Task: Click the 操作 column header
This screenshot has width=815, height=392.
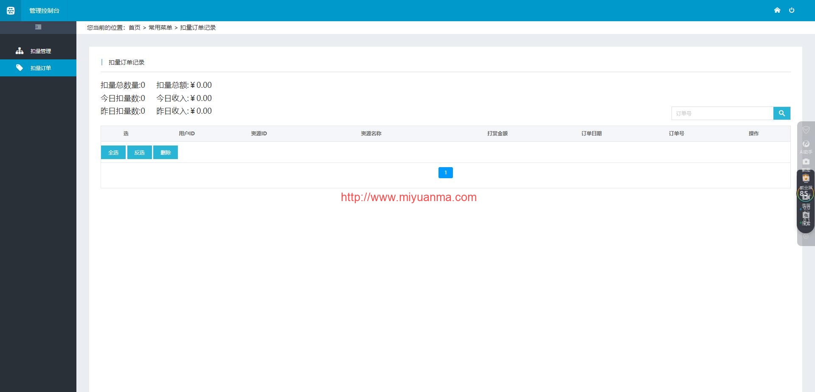Action: tap(754, 134)
